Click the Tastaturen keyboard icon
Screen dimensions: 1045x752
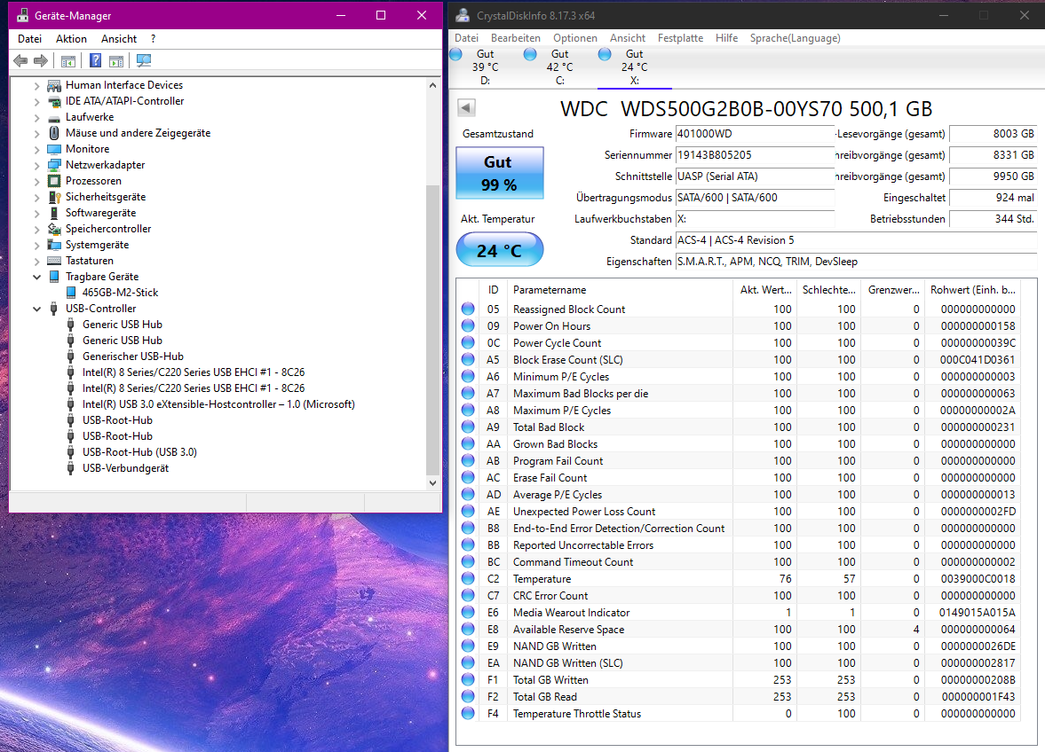point(54,261)
